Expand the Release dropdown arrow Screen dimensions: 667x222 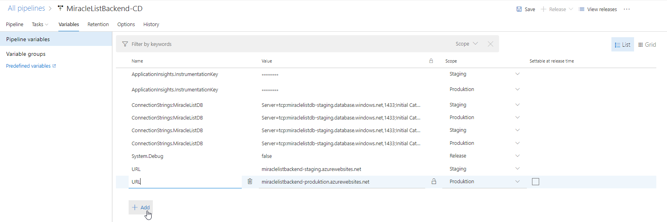tap(571, 9)
